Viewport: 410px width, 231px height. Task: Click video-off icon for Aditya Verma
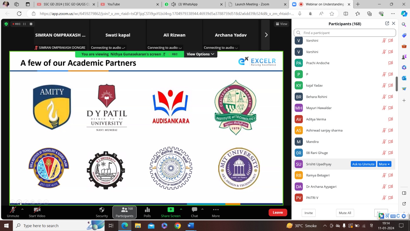pyautogui.click(x=391, y=119)
